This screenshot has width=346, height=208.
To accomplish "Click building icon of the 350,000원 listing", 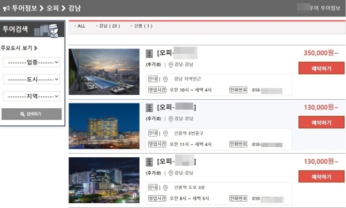I will coord(149,53).
